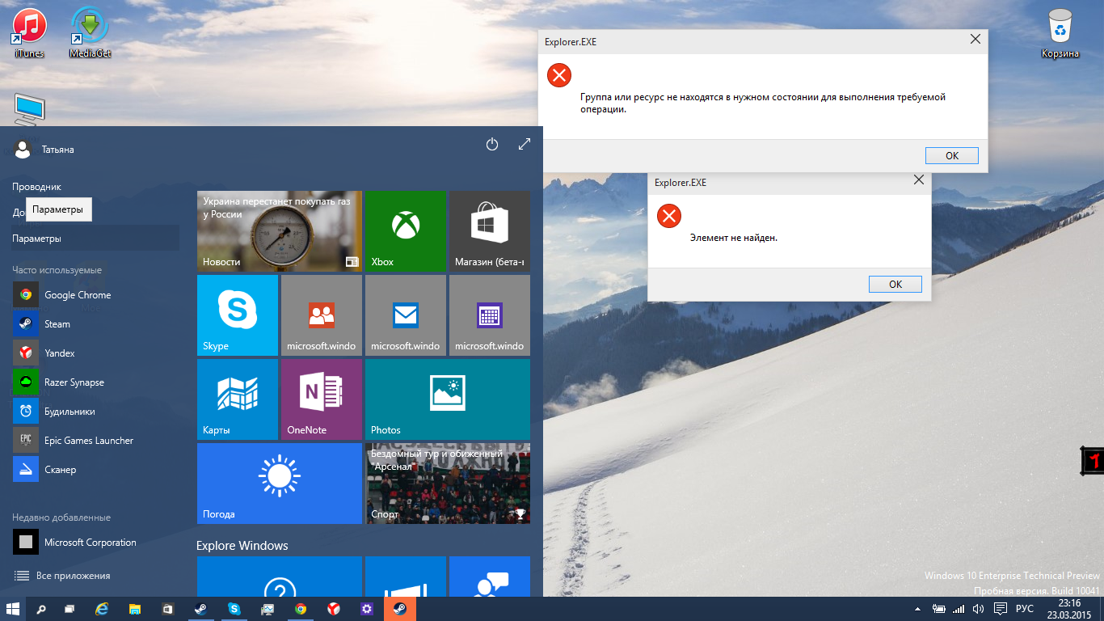Click OK in the 'Группа или ресурс' error dialog

pos(952,155)
